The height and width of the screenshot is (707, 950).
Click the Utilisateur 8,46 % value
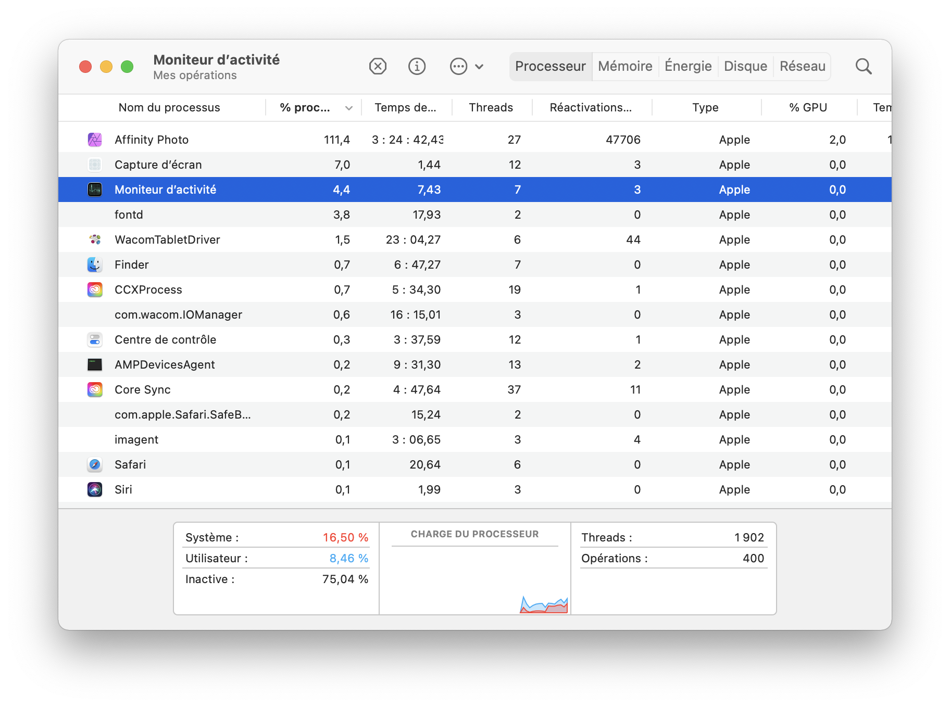coord(348,558)
